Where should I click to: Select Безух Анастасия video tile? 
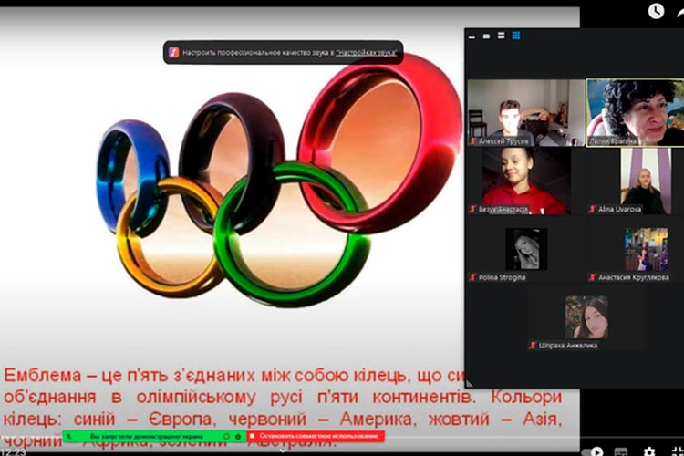(526, 181)
